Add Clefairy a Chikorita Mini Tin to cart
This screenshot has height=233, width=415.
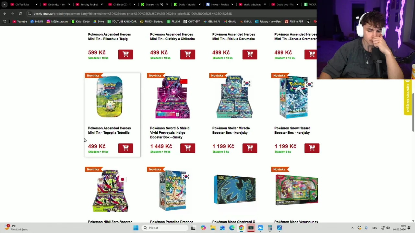(x=188, y=54)
